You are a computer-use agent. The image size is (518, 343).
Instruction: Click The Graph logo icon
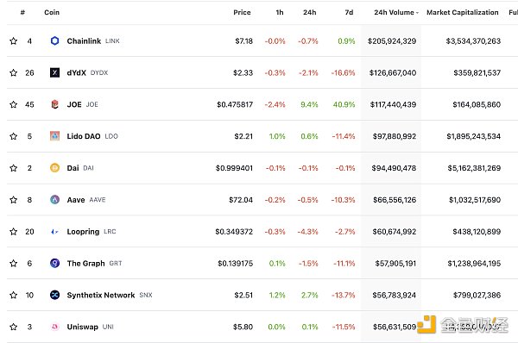[x=55, y=263]
